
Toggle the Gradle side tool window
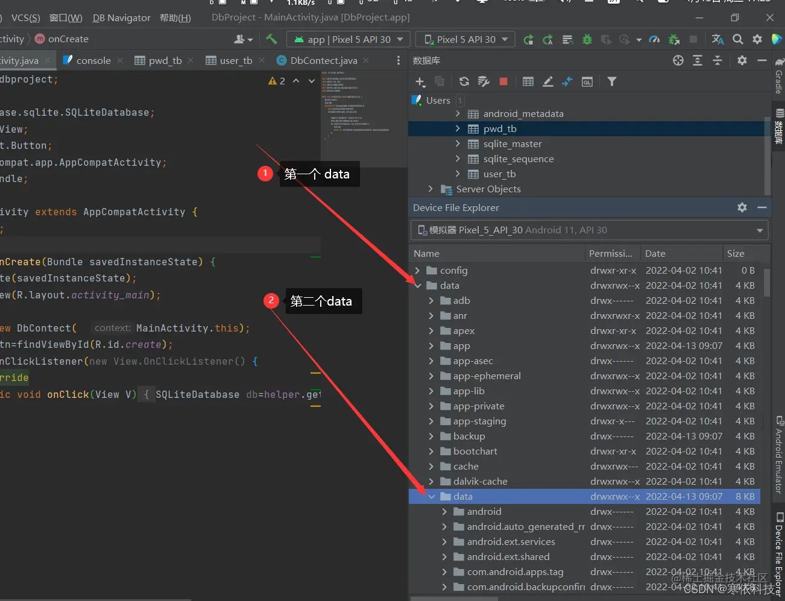pos(779,75)
